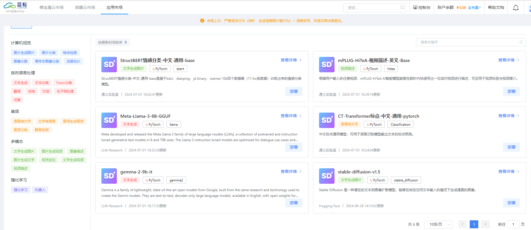Viewport: 531px width, 230px height.
Task: Click the SD icon of CT-Transformer card
Action: [327, 120]
